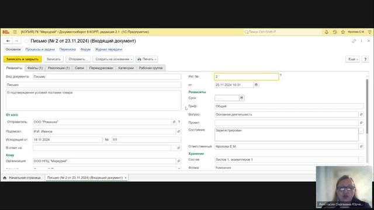Select the Основное section link

click(13, 50)
